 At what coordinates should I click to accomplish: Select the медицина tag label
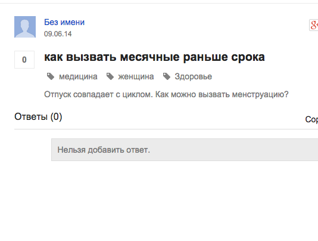78,76
